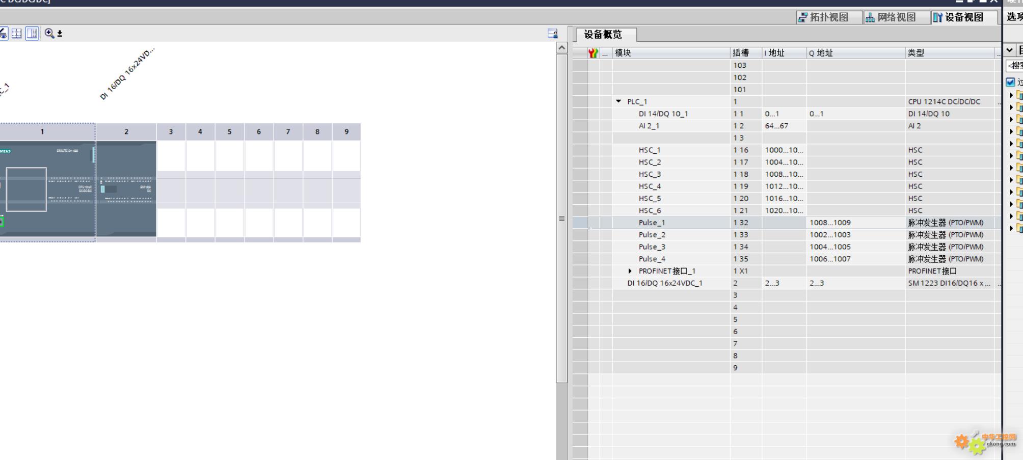Click the Q address cell 1002...1003
The height and width of the screenshot is (460, 1023).
click(x=856, y=235)
